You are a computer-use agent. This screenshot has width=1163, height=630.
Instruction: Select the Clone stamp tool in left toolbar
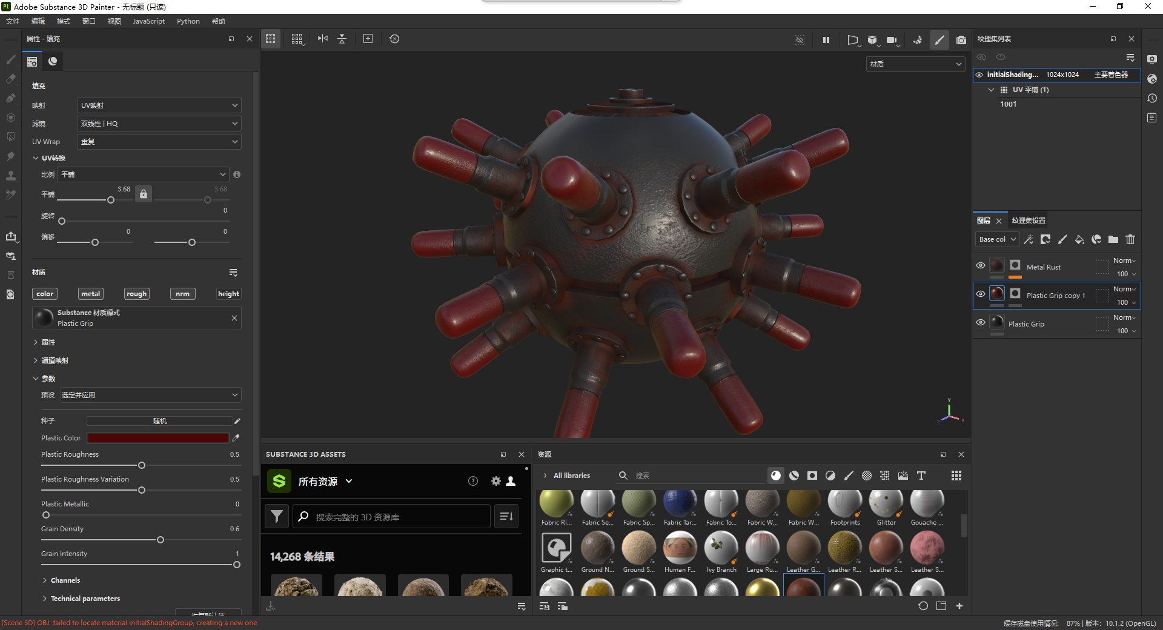[x=10, y=176]
